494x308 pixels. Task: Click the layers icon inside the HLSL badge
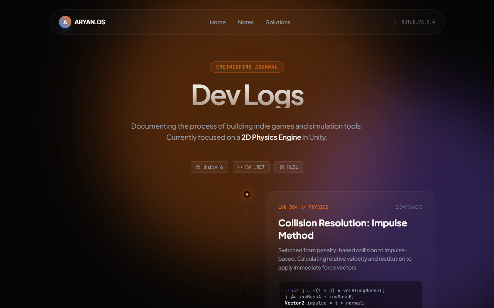(281, 167)
